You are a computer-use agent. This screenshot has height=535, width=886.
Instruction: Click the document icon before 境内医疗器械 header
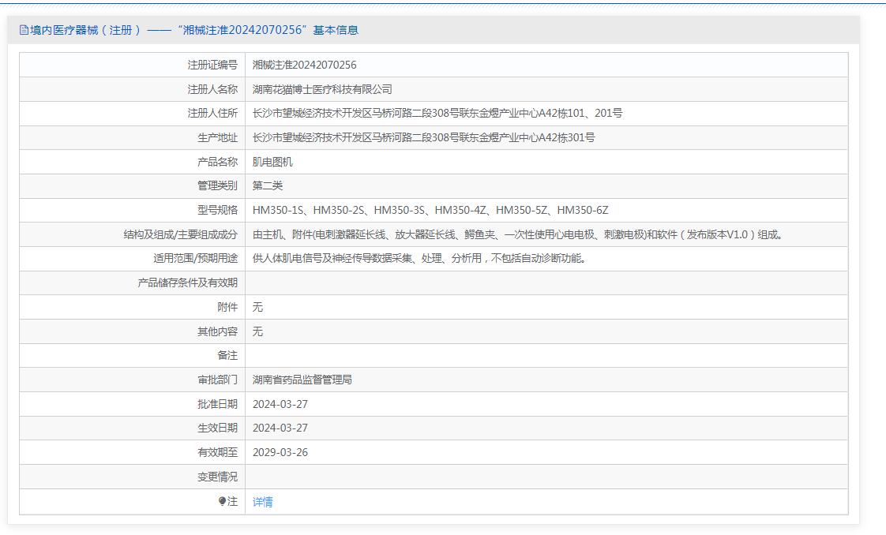click(x=24, y=30)
